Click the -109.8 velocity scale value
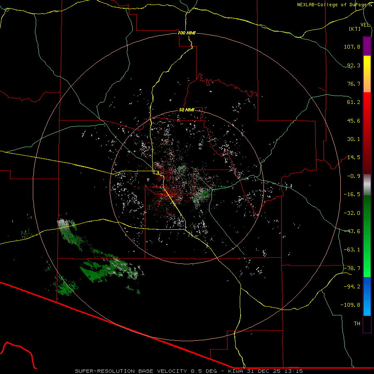The height and width of the screenshot is (374, 374). pyautogui.click(x=350, y=305)
